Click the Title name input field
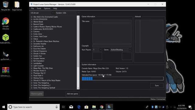This screenshot has height=110, width=195. pyautogui.click(x=112, y=21)
